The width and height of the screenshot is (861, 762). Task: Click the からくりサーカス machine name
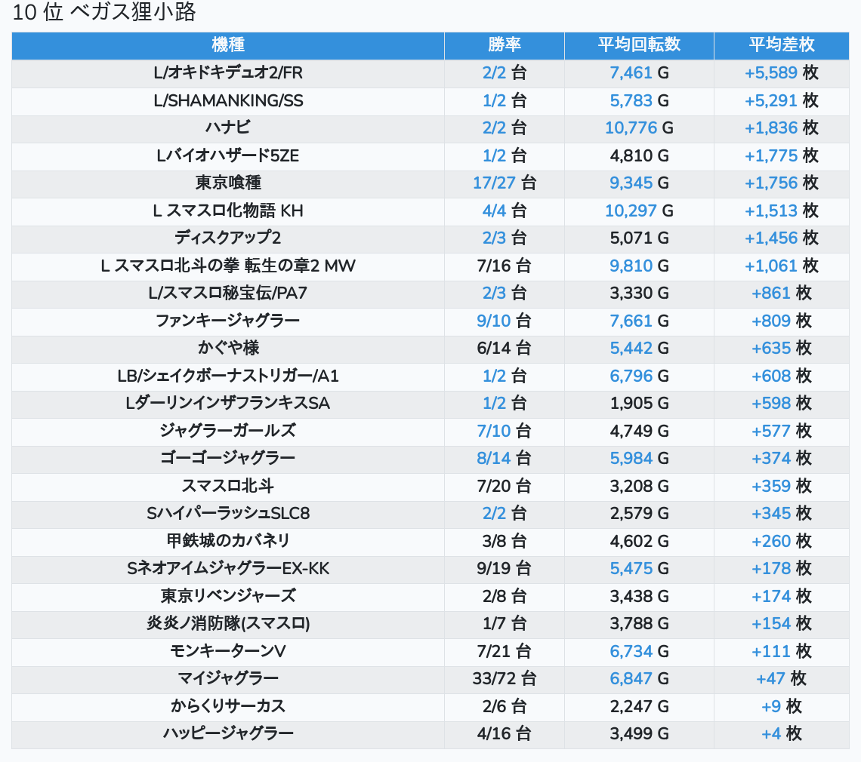(x=228, y=707)
